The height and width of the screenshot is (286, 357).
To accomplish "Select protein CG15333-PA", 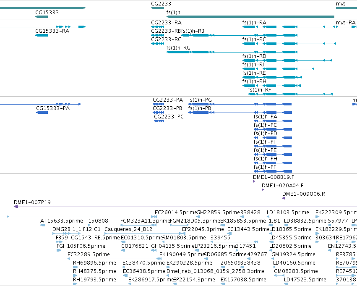I will [x=53, y=108].
